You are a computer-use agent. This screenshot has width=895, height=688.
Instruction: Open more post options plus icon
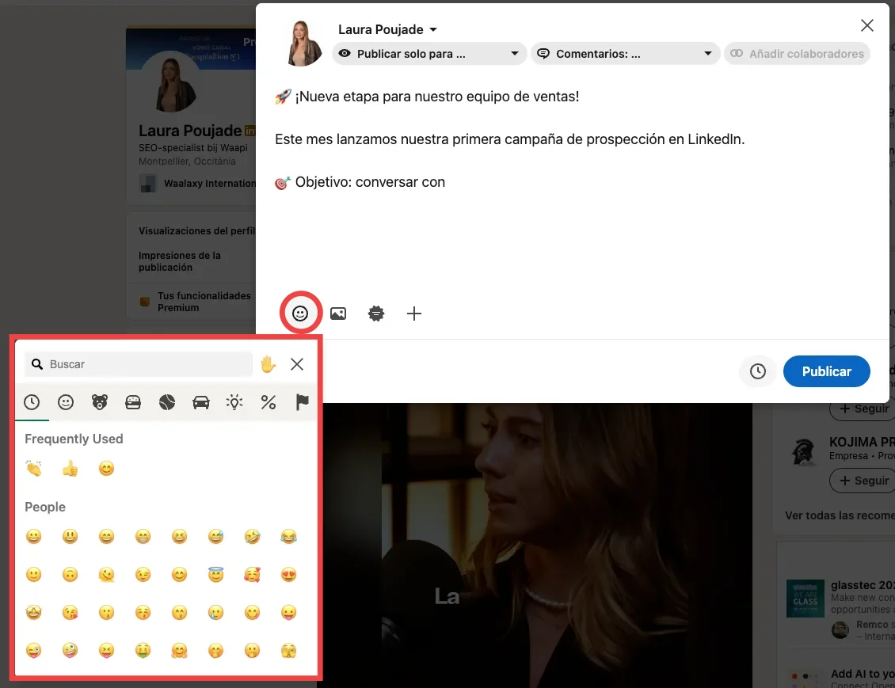tap(413, 314)
